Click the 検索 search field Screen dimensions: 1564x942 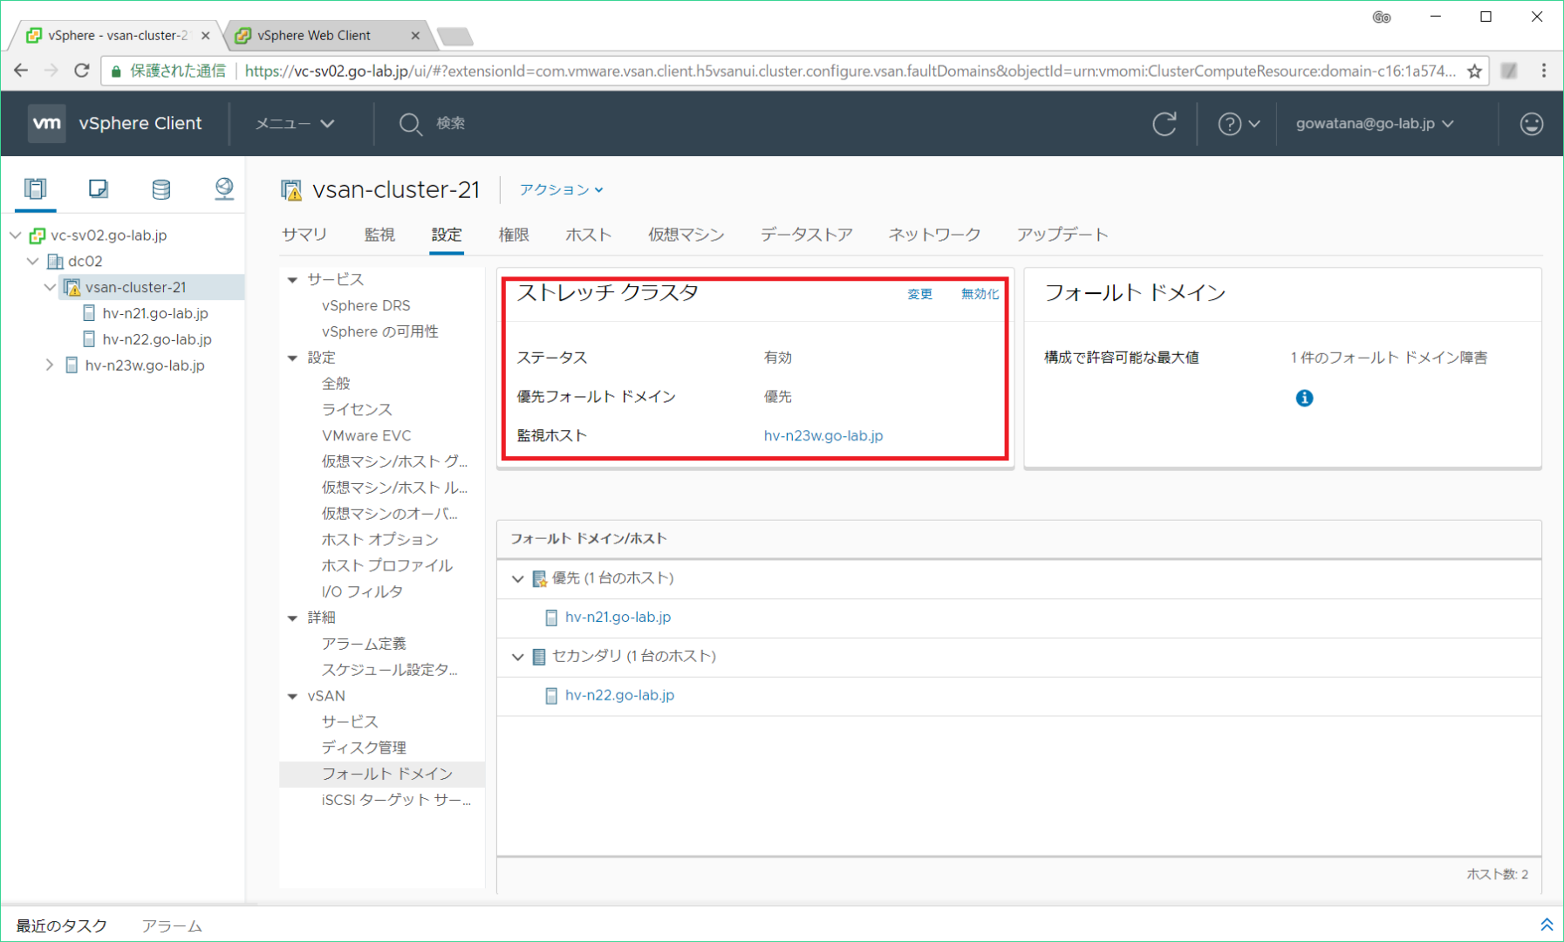450,124
